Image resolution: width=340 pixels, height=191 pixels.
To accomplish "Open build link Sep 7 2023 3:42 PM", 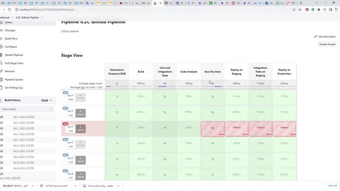I will pyautogui.click(x=23, y=123).
